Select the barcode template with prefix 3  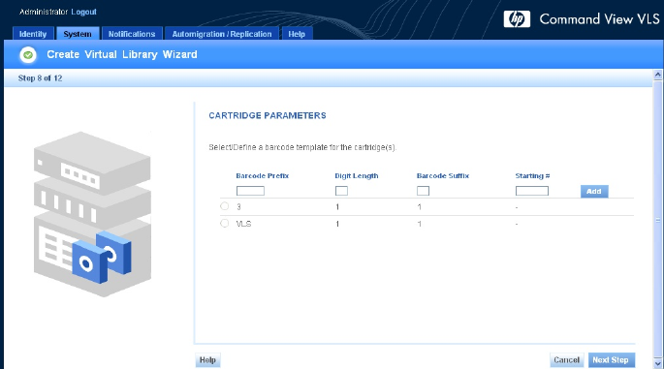point(225,206)
